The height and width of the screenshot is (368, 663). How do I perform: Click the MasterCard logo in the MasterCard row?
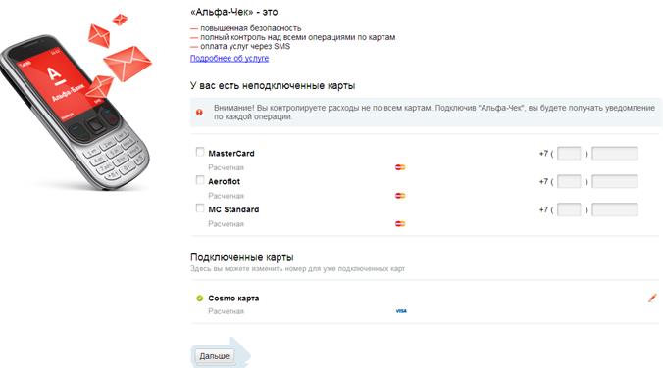tap(400, 167)
